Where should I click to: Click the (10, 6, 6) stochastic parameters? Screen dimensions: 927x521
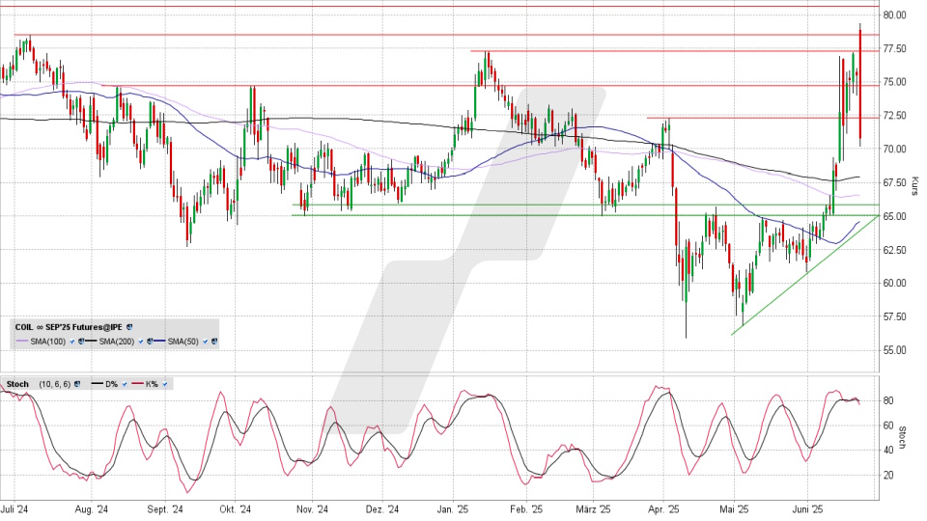[x=55, y=384]
